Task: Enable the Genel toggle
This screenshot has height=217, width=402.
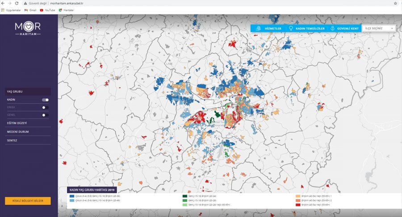Action: pos(45,115)
